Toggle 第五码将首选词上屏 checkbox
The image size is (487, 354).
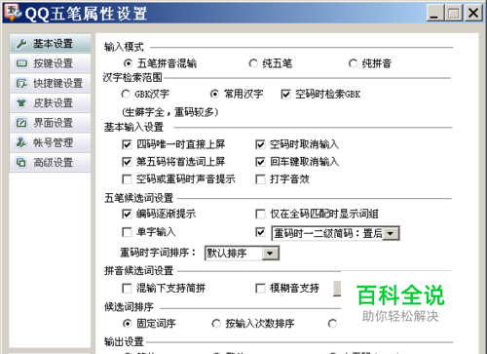[127, 162]
